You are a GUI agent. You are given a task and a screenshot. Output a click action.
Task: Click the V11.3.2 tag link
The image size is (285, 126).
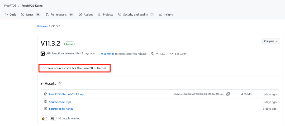coord(160,54)
